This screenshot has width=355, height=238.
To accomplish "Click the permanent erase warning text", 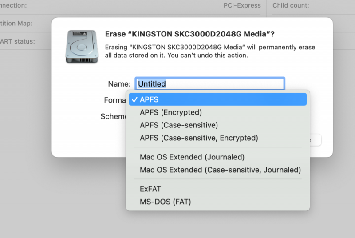I will 213,52.
